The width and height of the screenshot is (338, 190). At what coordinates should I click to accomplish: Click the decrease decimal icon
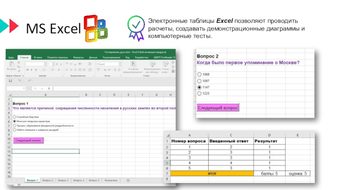[x=119, y=70]
